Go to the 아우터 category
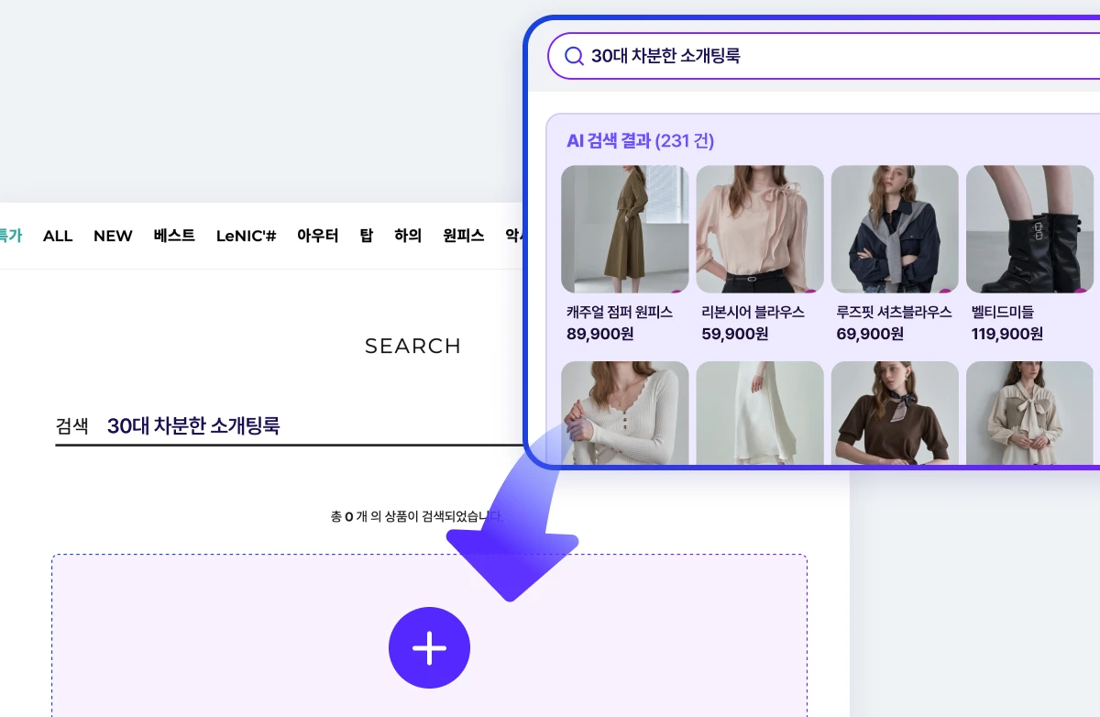The width and height of the screenshot is (1100, 717). (317, 236)
